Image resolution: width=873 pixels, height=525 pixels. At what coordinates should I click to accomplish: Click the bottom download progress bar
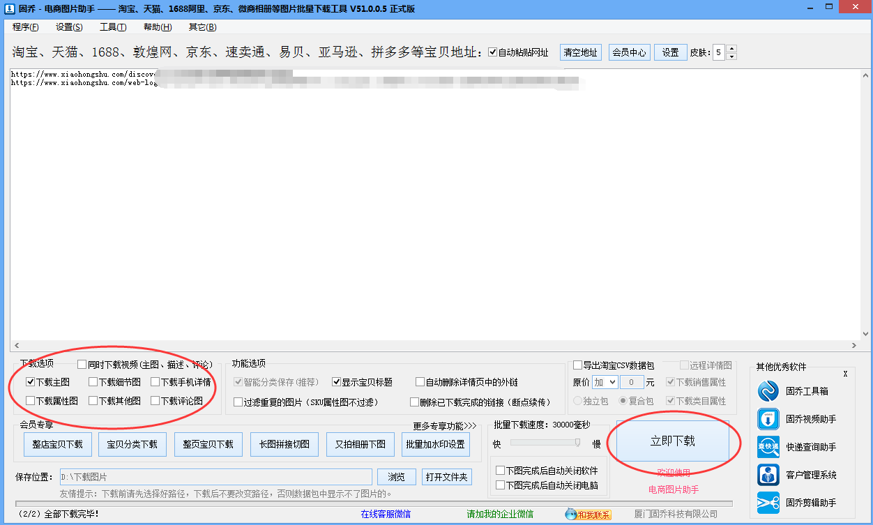(x=374, y=503)
